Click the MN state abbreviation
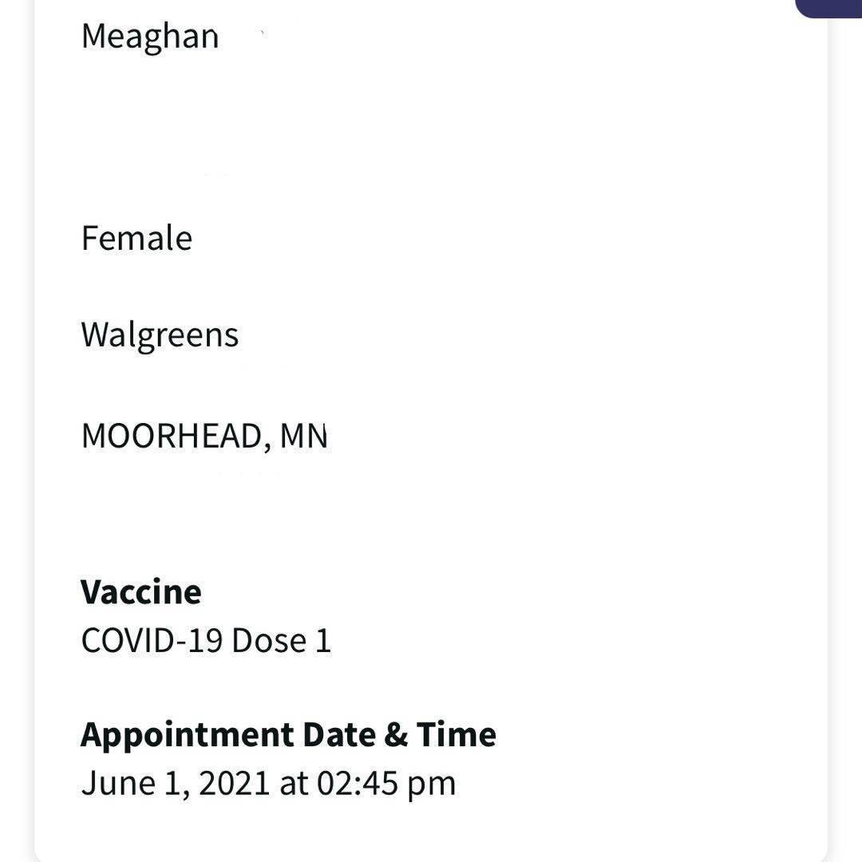Image resolution: width=862 pixels, height=862 pixels. point(303,437)
